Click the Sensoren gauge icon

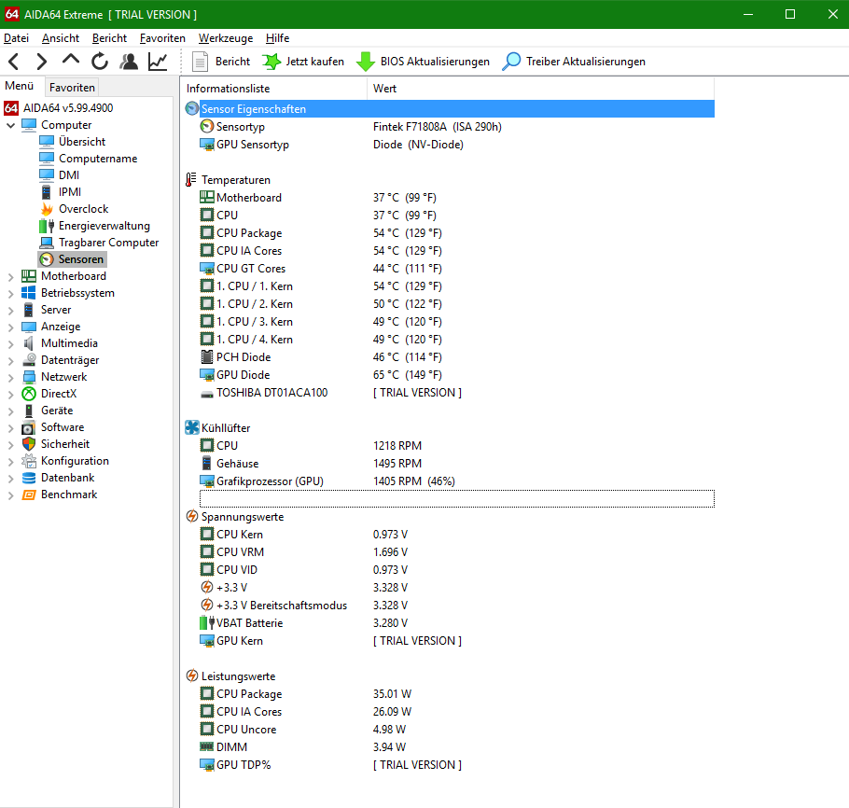click(47, 259)
